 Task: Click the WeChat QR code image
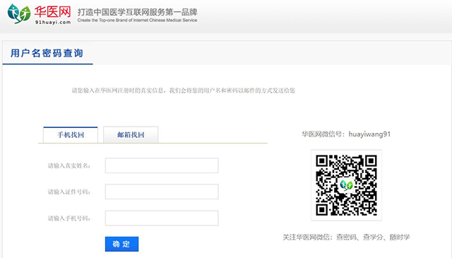coord(346,185)
